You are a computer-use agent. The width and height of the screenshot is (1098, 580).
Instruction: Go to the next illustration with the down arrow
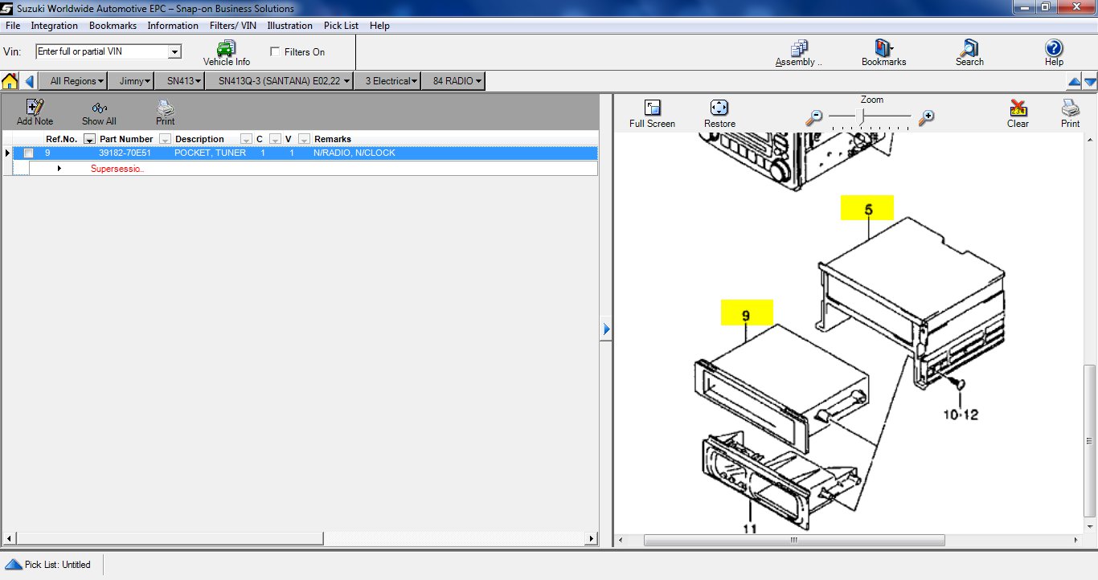pos(1090,82)
